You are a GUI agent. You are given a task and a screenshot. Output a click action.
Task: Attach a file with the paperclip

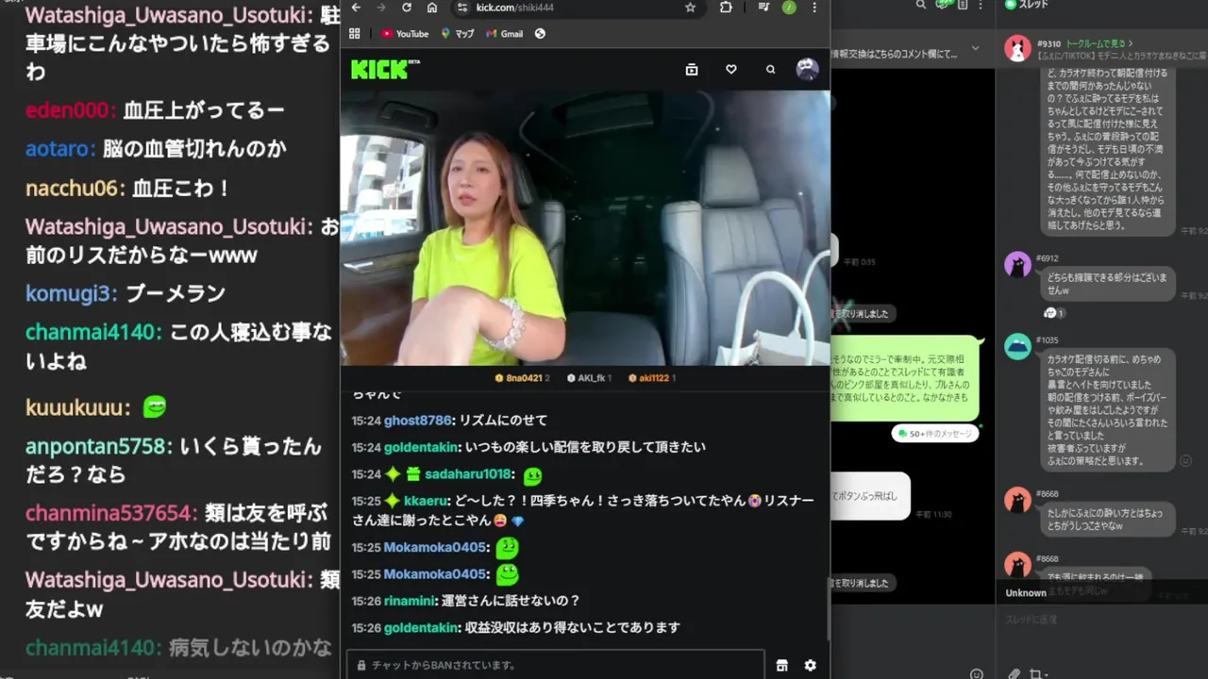1015,673
